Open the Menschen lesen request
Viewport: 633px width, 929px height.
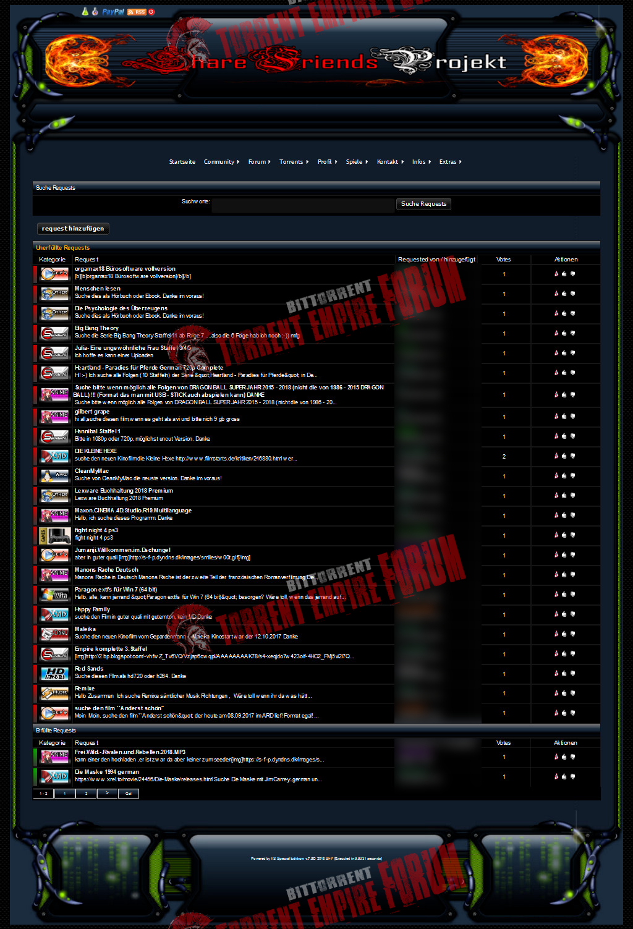click(x=98, y=289)
